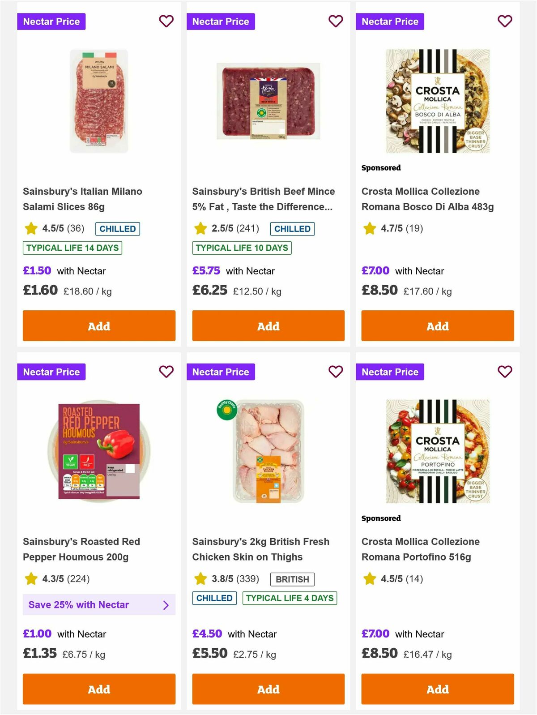Screen dimensions: 537x715
Task: Favourite the Roasted Red Pepper Houmous
Action: [x=166, y=372]
